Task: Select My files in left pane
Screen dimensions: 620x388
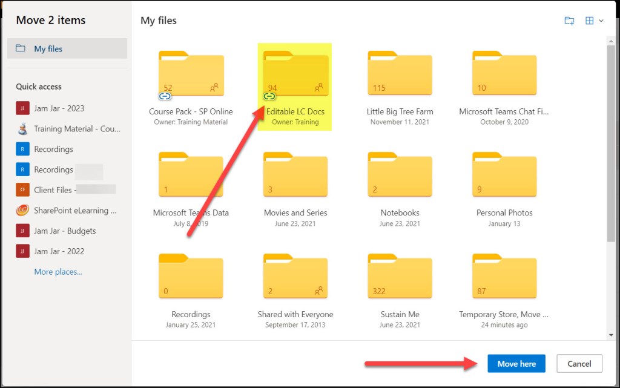Action: pos(67,48)
